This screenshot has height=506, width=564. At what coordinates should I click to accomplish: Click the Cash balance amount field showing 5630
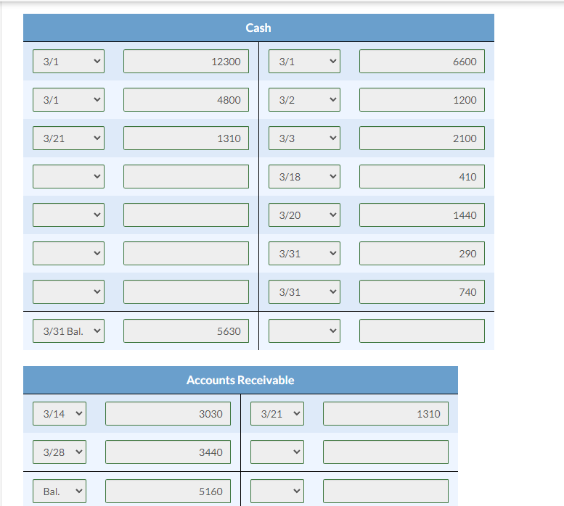(x=186, y=331)
